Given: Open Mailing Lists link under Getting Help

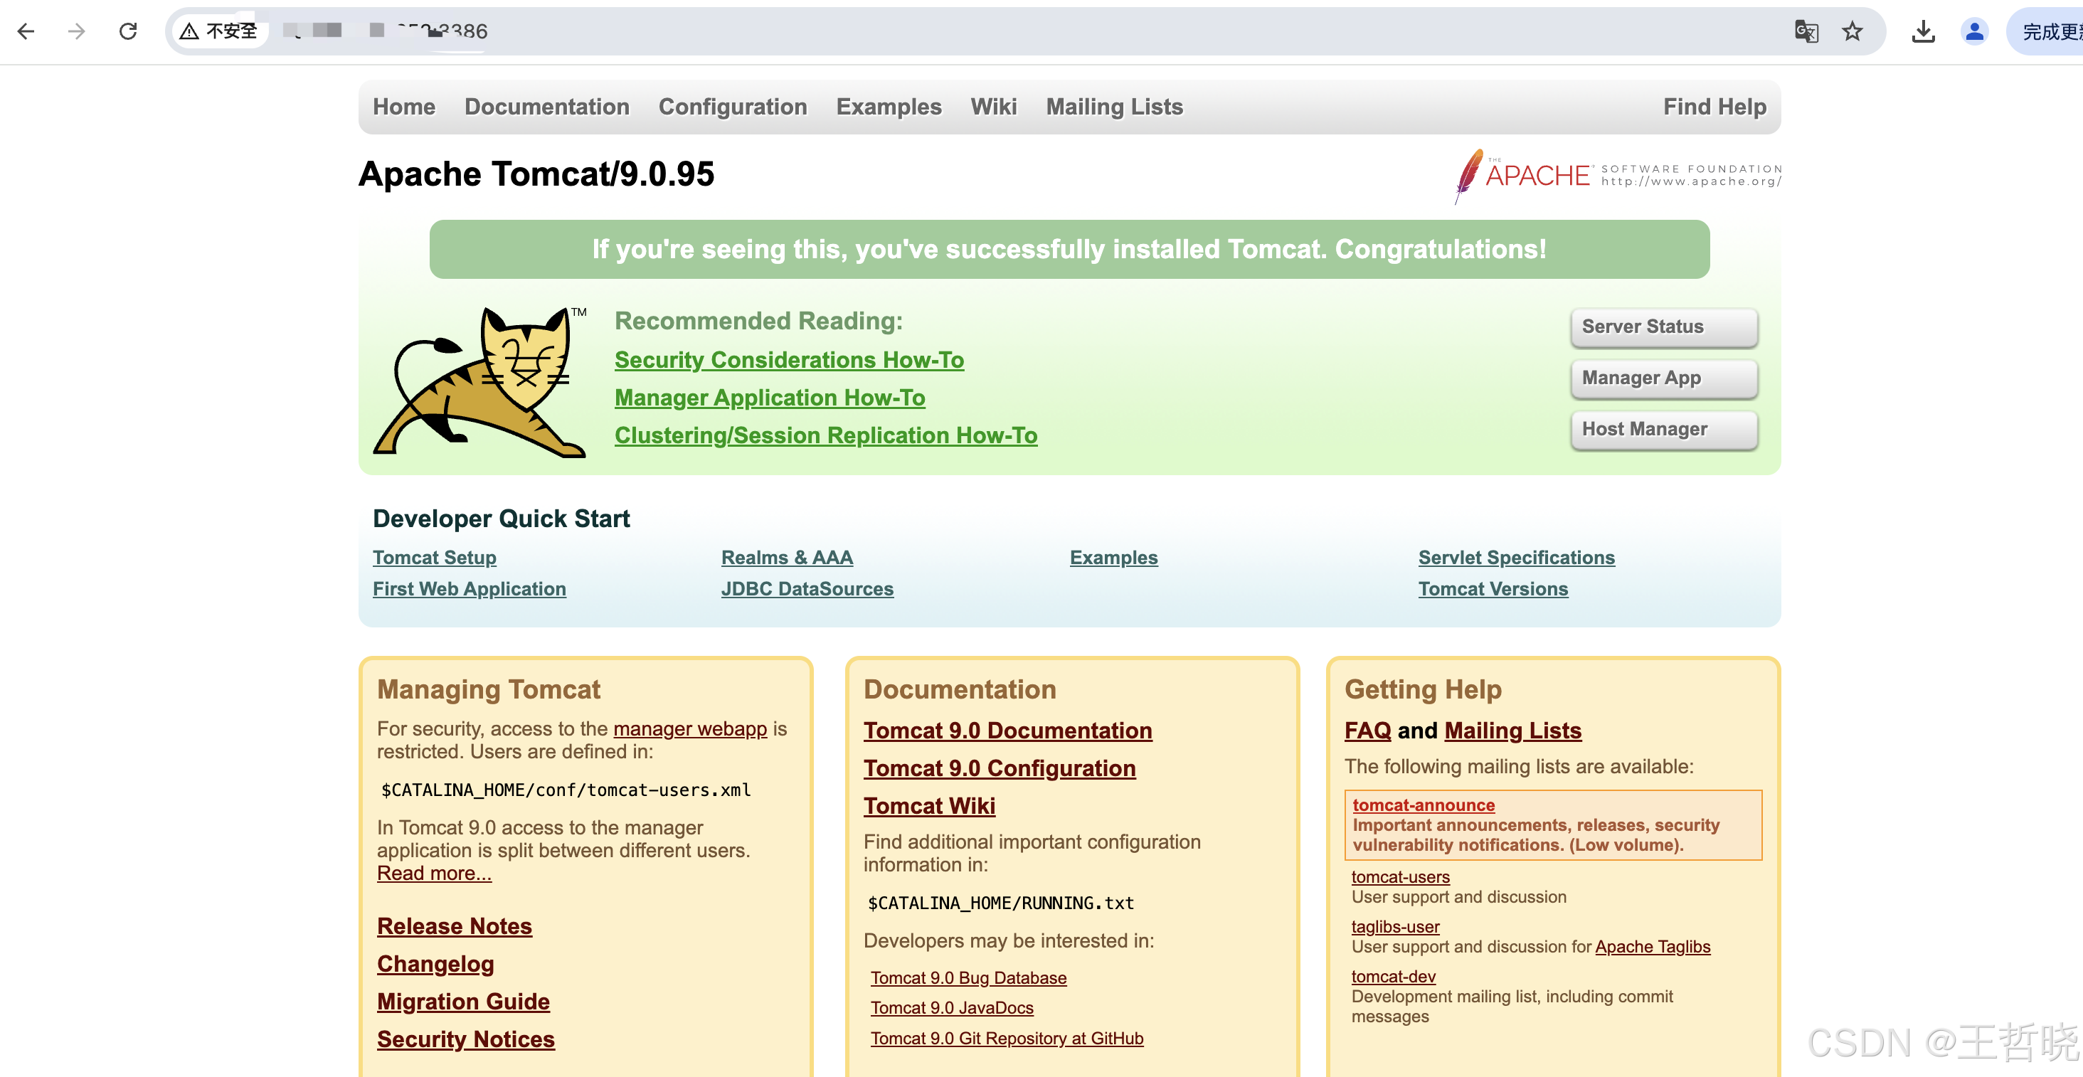Looking at the screenshot, I should click(1513, 731).
